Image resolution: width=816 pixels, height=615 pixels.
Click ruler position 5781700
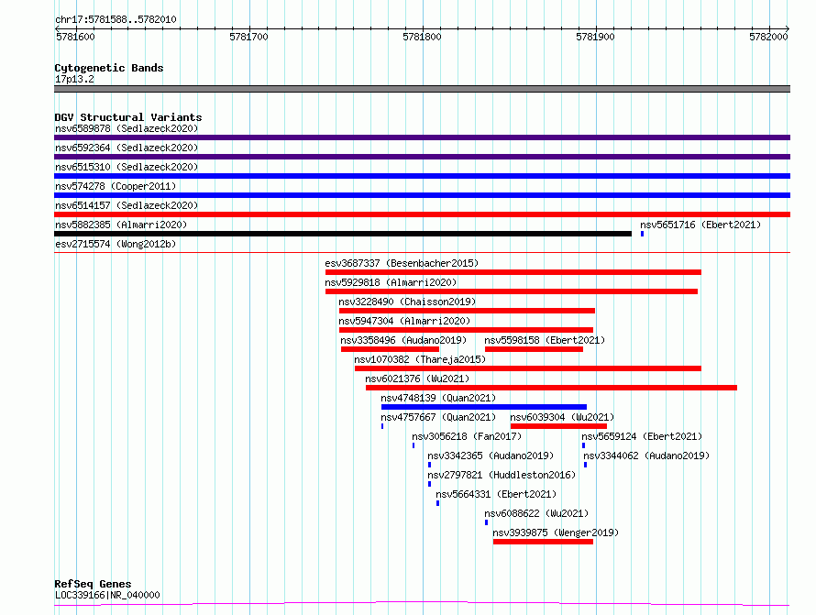[248, 37]
